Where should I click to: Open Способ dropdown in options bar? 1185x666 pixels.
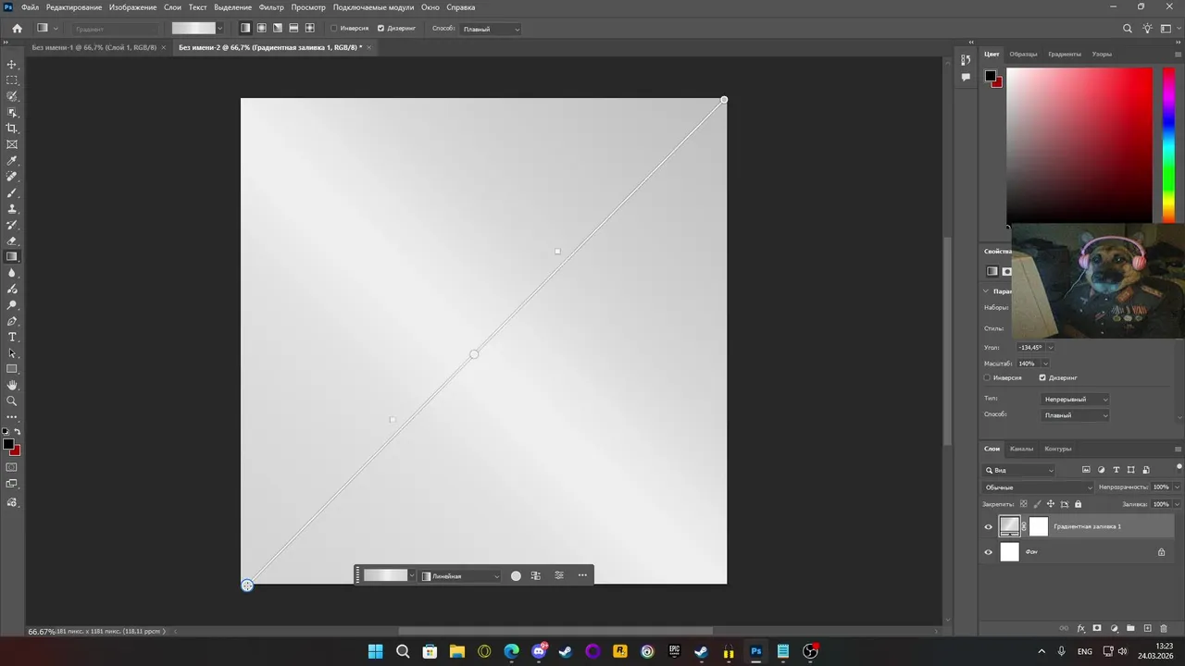tap(491, 29)
